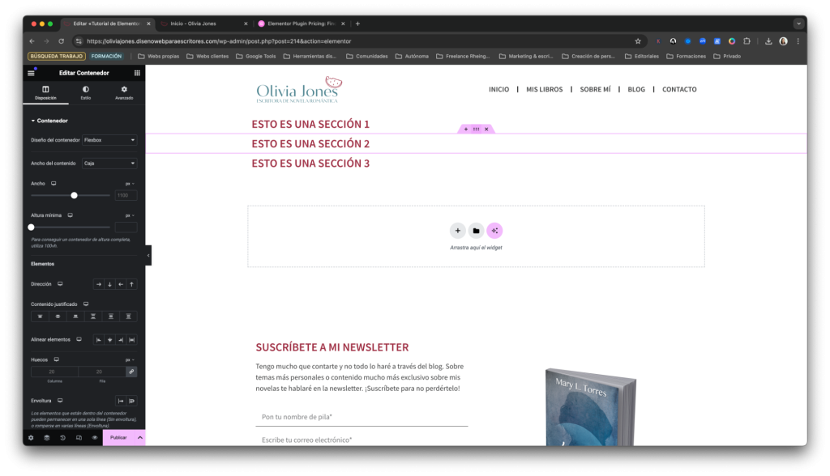Open the Diseño del contenedor Flexbox dropdown
The image size is (830, 476).
click(x=109, y=140)
